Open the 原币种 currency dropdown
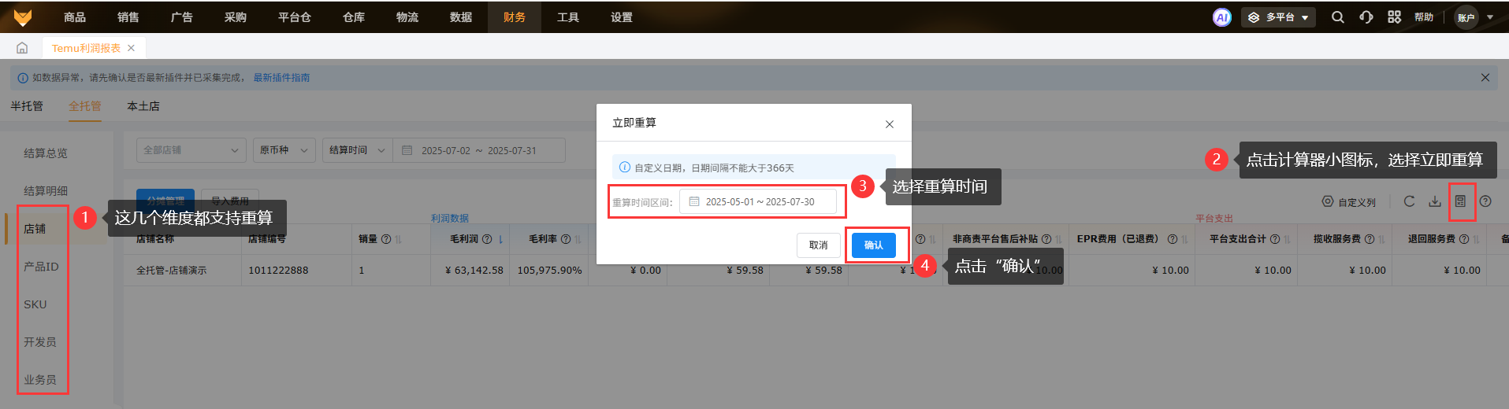This screenshot has width=1509, height=409. [x=284, y=150]
